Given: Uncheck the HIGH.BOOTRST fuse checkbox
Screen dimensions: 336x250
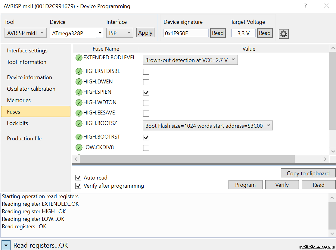Looking at the screenshot, I should [146, 137].
